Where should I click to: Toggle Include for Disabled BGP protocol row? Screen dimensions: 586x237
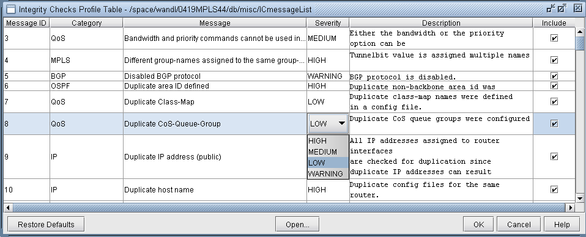click(x=554, y=76)
